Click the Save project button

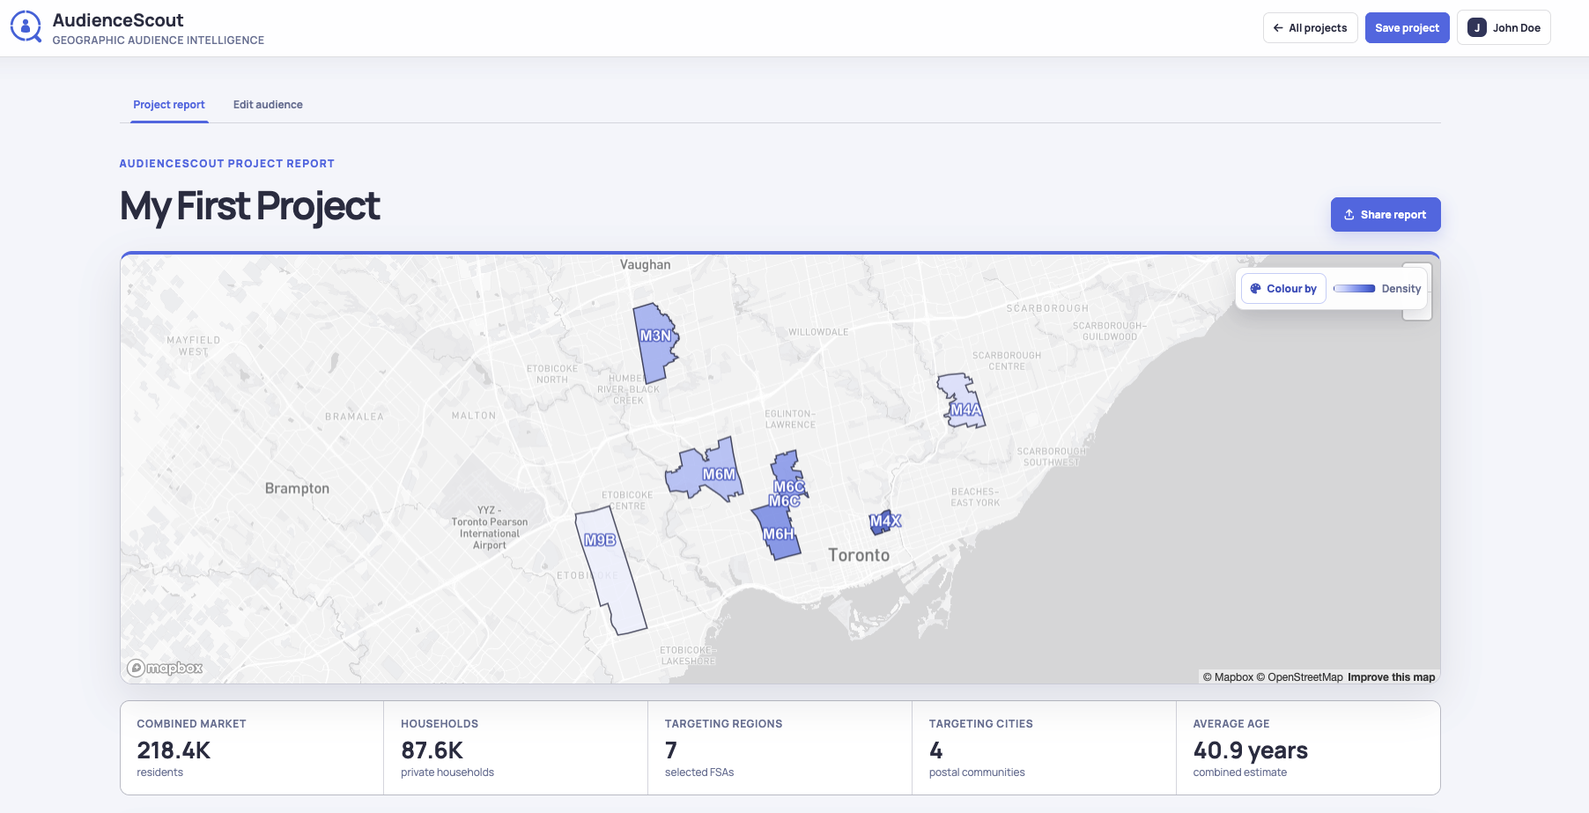point(1407,28)
